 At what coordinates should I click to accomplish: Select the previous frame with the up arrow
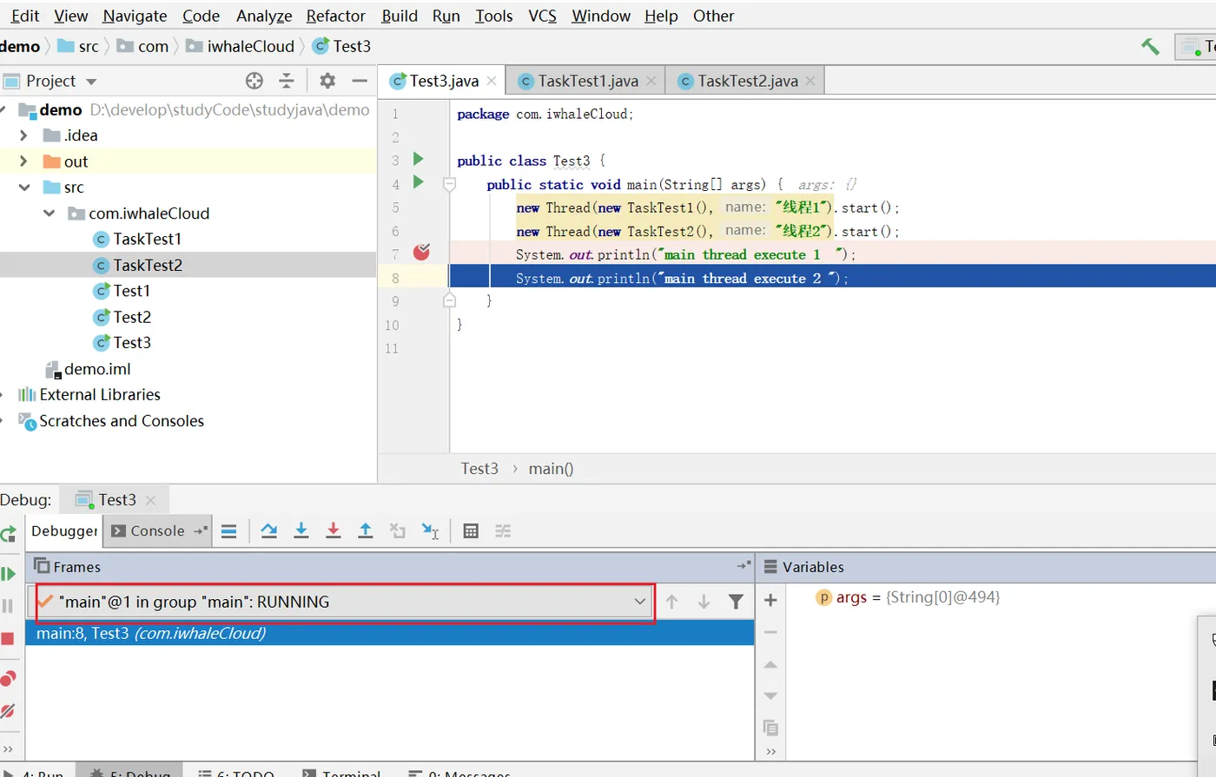pos(671,602)
